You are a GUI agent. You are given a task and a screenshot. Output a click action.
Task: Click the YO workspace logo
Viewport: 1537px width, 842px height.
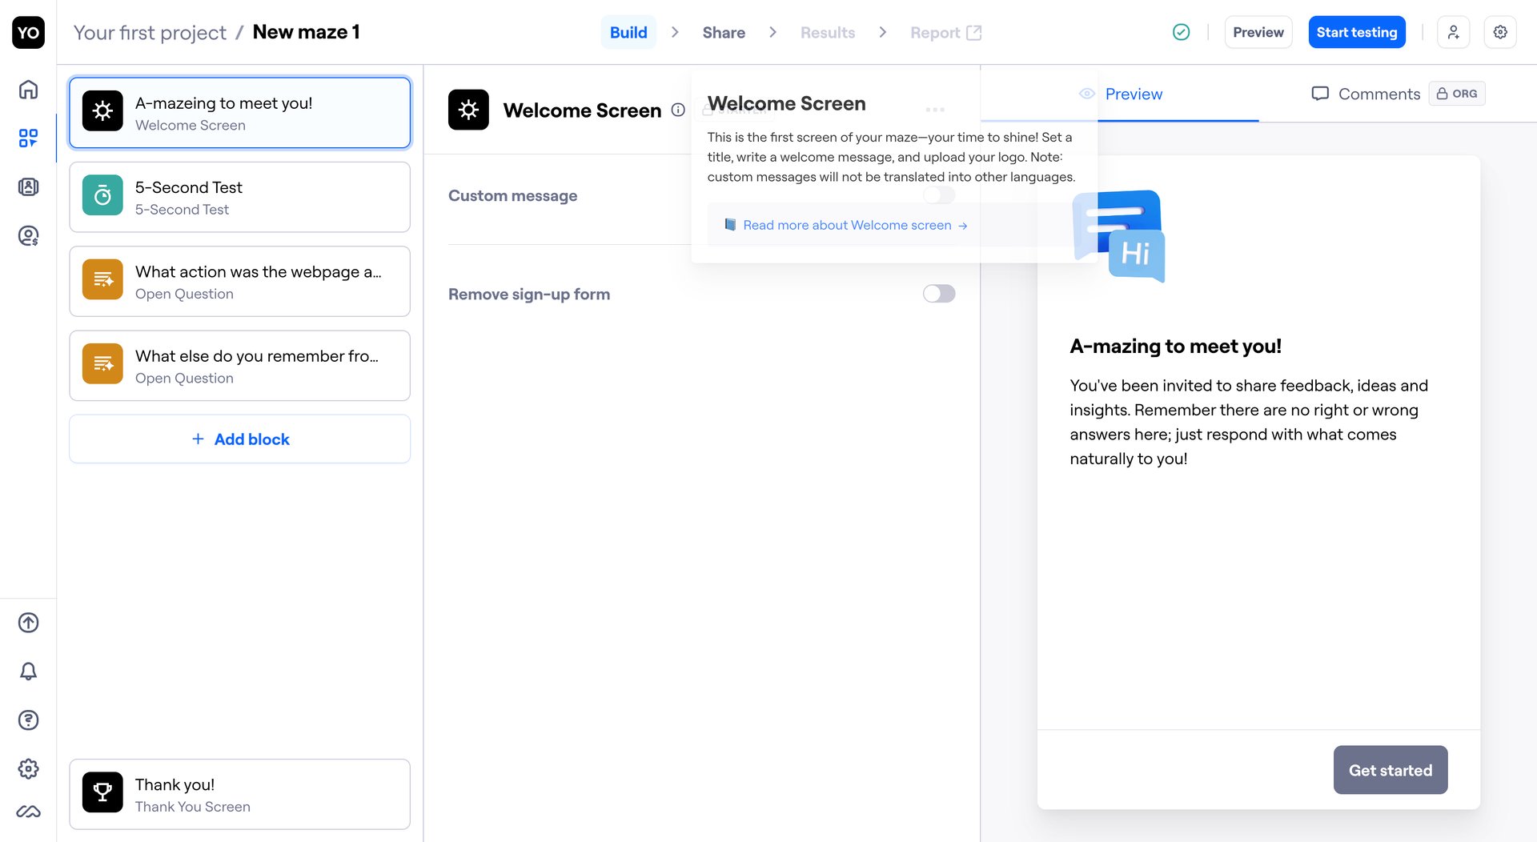tap(28, 32)
